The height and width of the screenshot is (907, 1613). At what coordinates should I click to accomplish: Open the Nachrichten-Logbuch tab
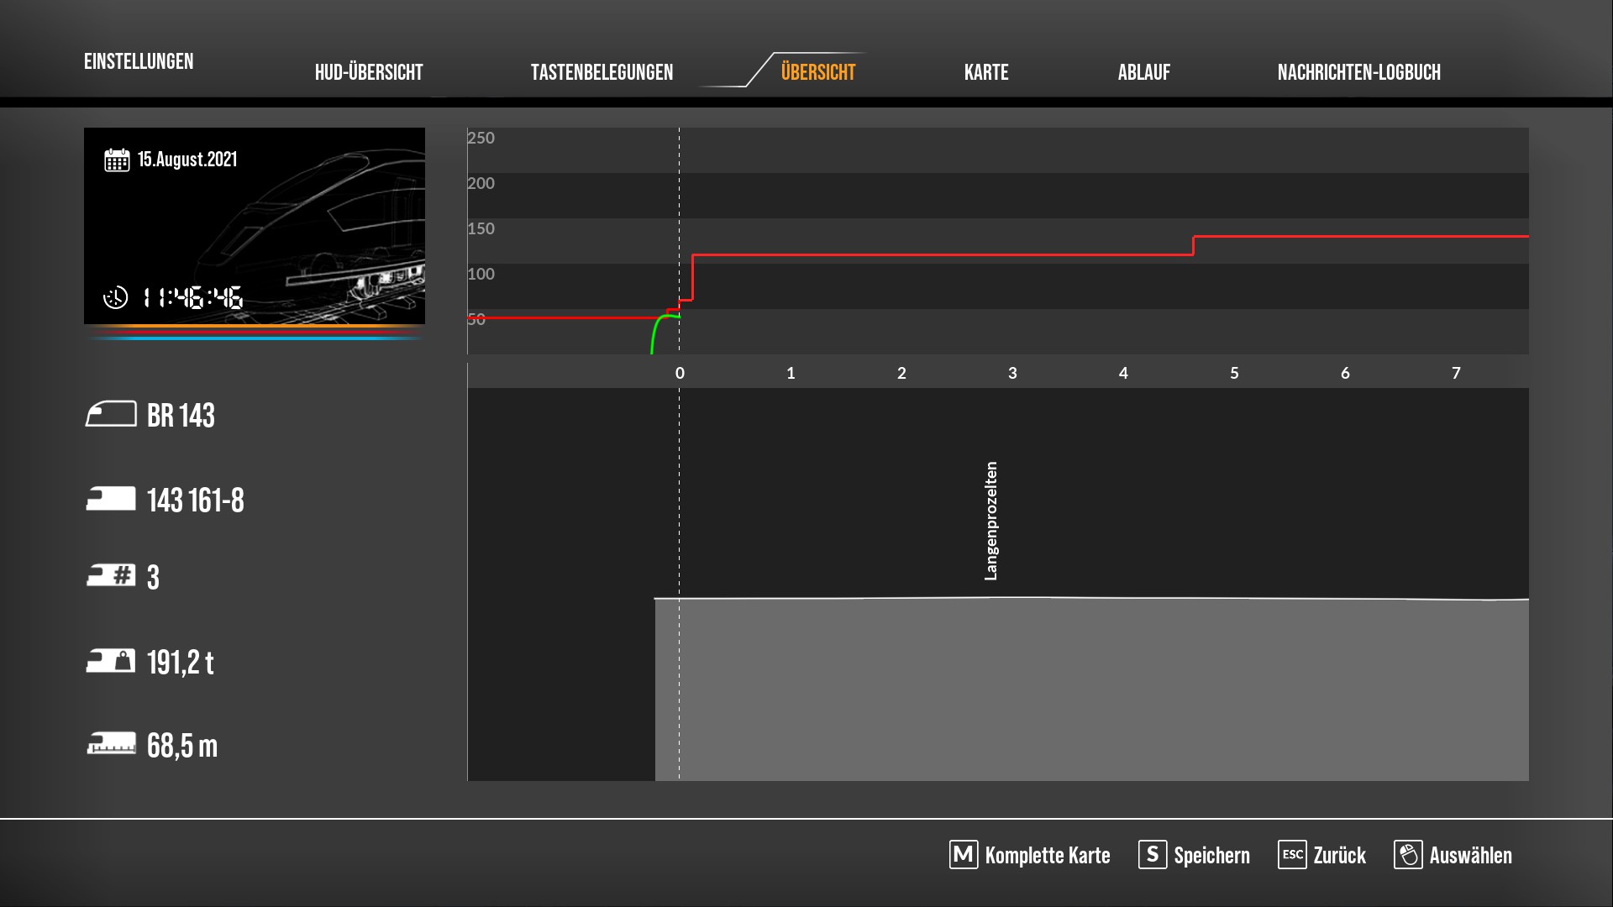[1358, 72]
